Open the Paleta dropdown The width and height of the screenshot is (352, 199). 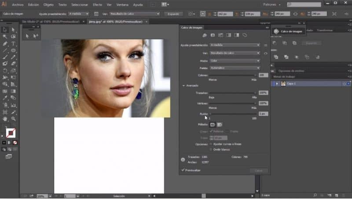[235, 68]
